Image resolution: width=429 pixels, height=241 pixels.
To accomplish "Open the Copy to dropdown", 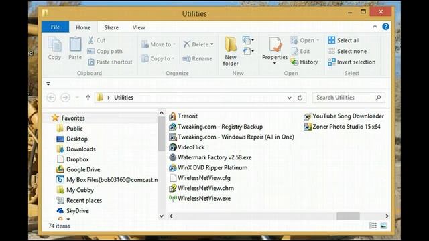I will click(x=158, y=58).
